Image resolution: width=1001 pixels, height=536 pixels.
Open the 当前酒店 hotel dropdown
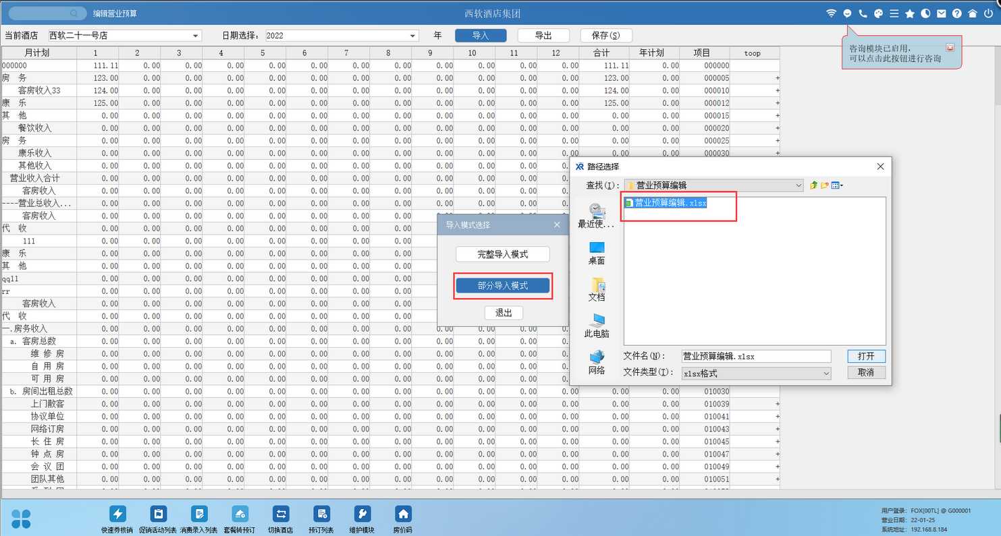(x=196, y=36)
